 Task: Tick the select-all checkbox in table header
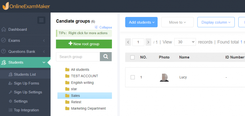132,57
